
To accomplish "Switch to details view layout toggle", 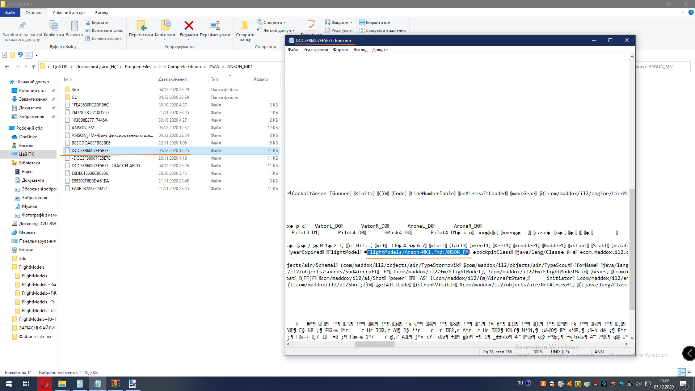I will 682,372.
